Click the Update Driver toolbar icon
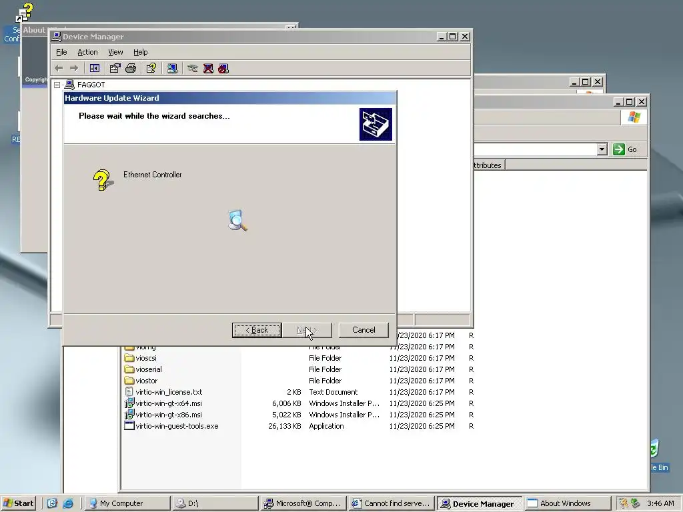 [193, 69]
